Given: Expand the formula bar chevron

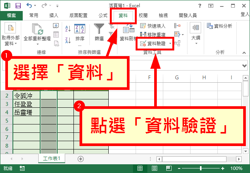Looking at the screenshot, I should coord(244,66).
